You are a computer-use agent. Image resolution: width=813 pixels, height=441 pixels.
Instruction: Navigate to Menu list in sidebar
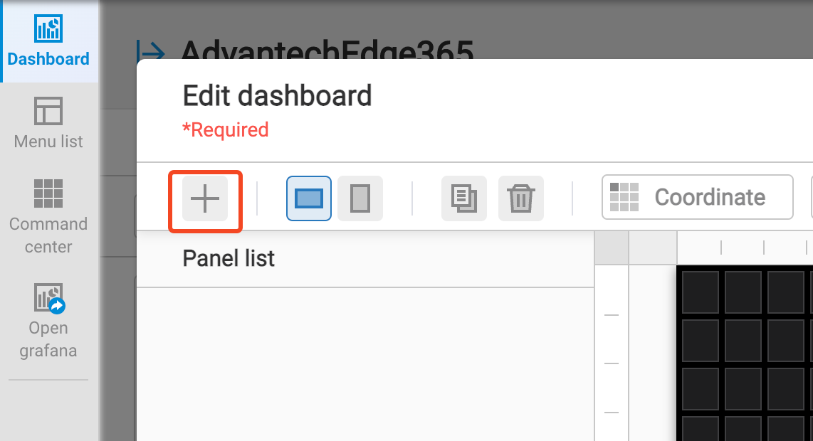click(47, 121)
